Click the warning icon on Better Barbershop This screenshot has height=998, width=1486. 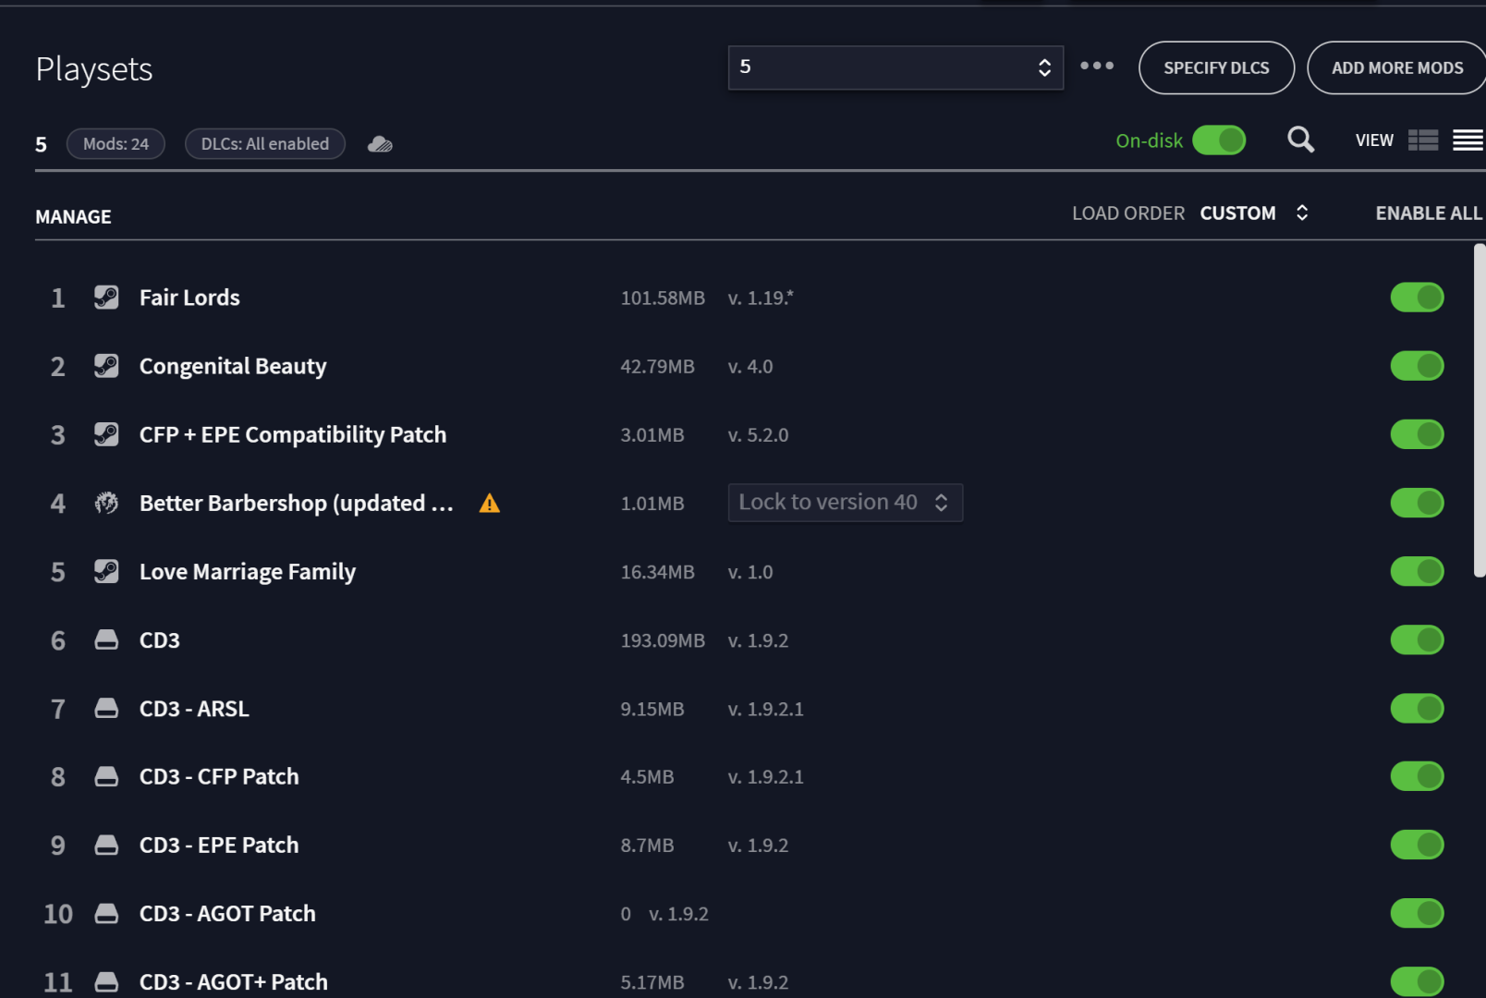pyautogui.click(x=490, y=504)
